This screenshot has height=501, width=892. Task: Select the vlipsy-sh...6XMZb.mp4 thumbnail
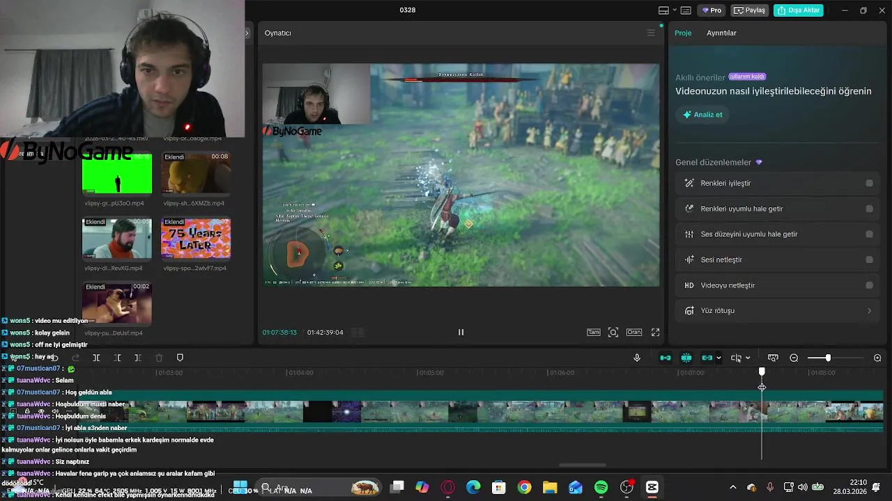click(196, 173)
